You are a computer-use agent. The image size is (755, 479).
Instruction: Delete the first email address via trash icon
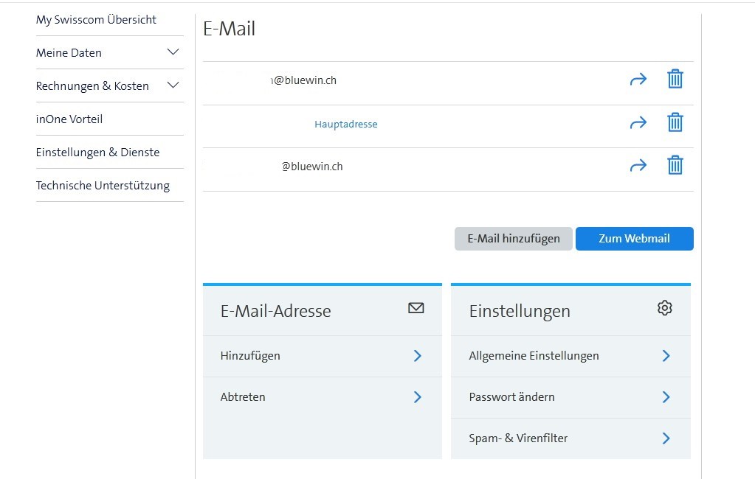pyautogui.click(x=675, y=78)
